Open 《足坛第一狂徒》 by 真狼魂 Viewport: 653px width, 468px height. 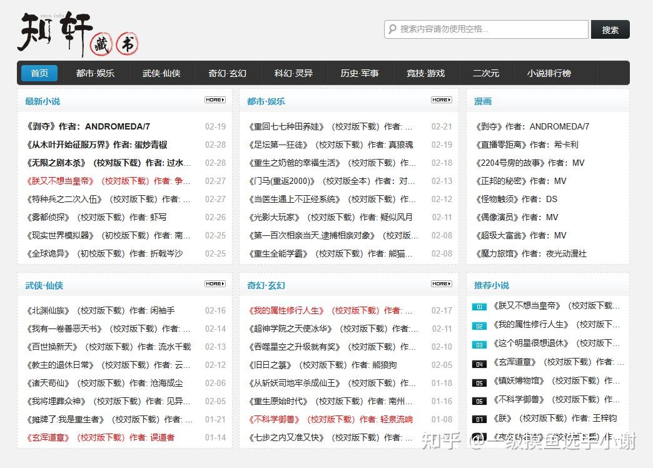(x=331, y=145)
